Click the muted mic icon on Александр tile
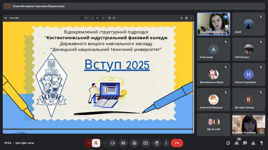Viewport: 268px width, 150px height. click(x=226, y=42)
